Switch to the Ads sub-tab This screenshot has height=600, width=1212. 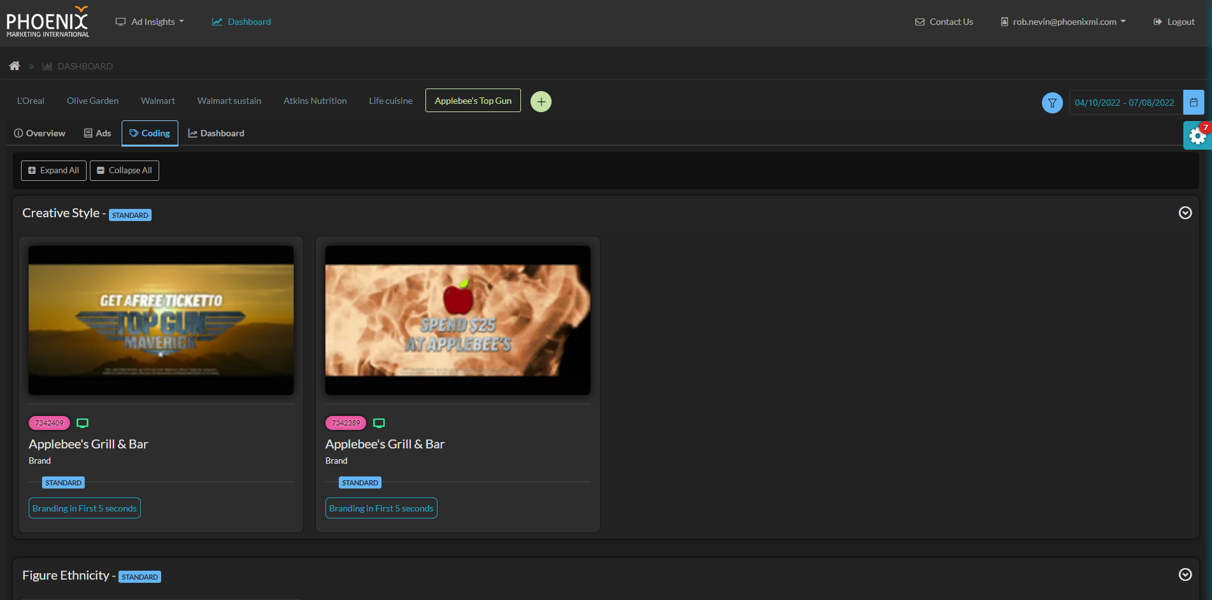[x=97, y=133]
